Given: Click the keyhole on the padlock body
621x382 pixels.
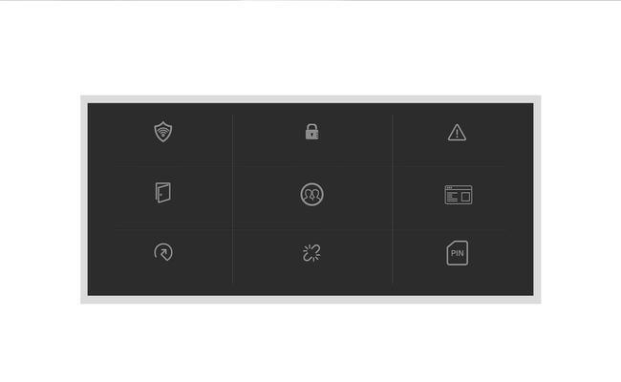Looking at the screenshot, I should [x=311, y=135].
